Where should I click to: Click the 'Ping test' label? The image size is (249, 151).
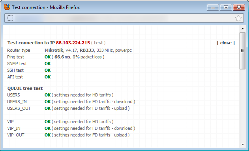tap(15, 57)
